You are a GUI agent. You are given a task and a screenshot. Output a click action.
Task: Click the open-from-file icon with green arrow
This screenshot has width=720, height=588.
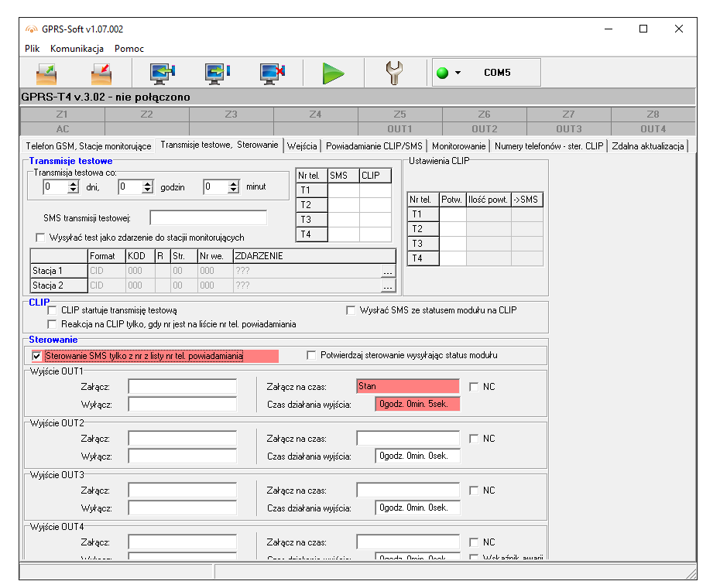tap(46, 73)
